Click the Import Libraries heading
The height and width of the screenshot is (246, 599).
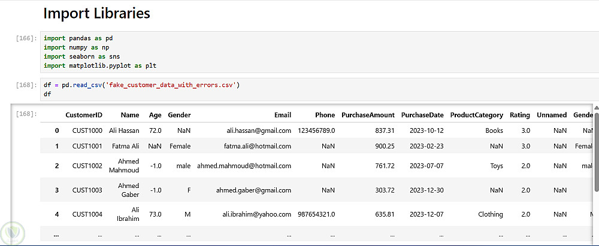coord(96,13)
